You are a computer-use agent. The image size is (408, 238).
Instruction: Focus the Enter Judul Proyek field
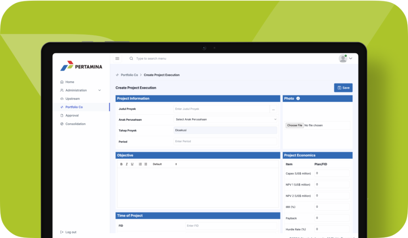click(222, 109)
